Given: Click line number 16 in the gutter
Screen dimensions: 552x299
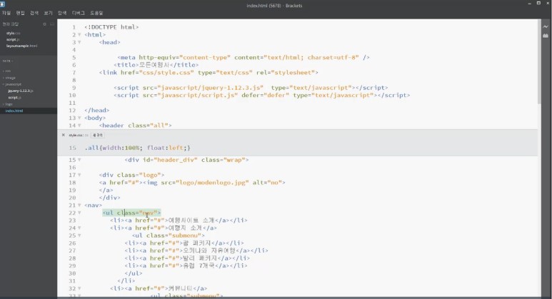Looking at the screenshot, I should 72,168.
